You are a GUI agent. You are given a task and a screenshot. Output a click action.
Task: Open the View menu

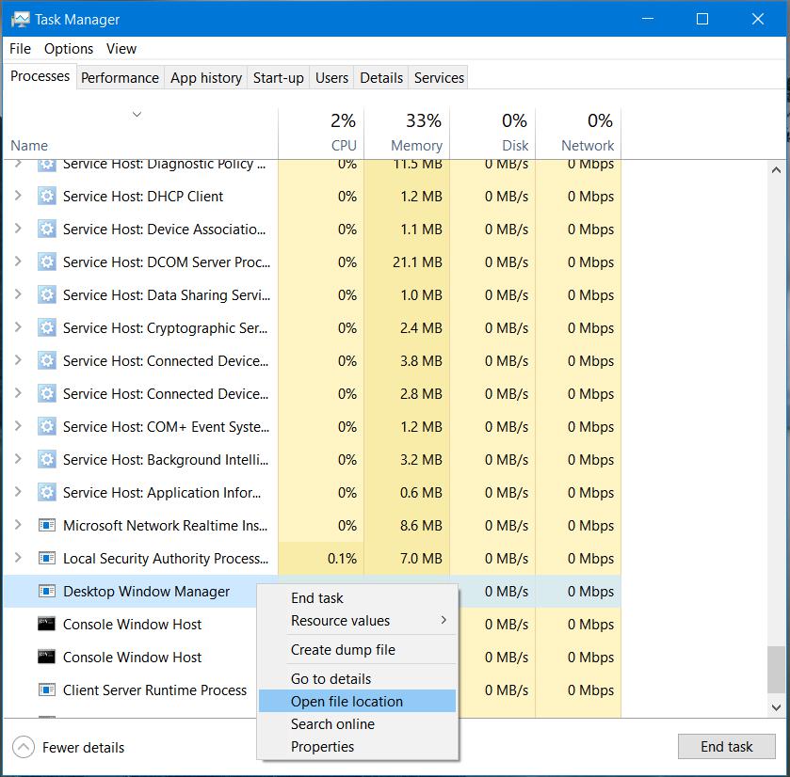click(121, 49)
